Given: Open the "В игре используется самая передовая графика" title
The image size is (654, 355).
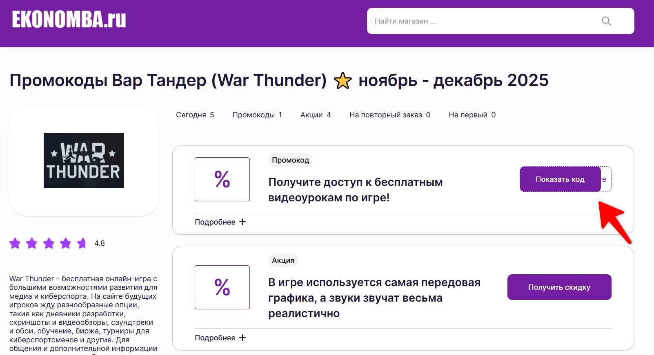Looking at the screenshot, I should tap(374, 298).
